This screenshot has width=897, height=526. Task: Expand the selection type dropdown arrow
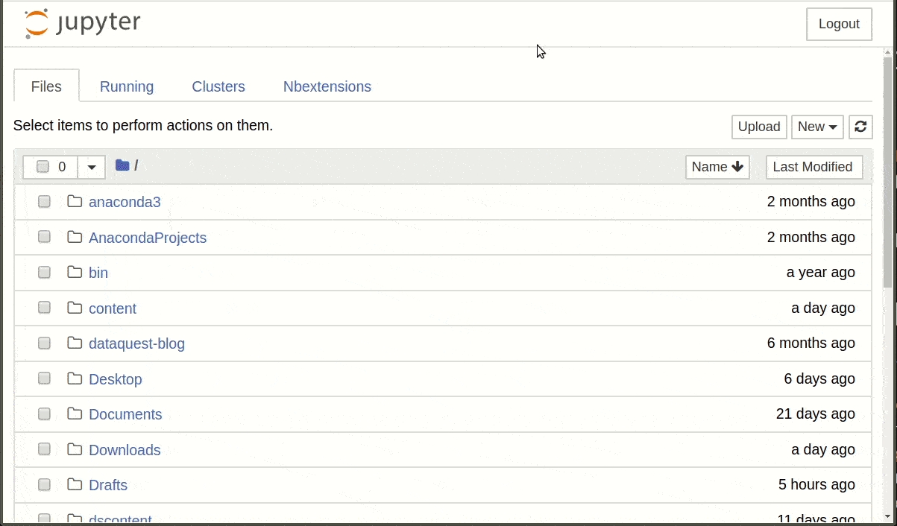coord(92,167)
